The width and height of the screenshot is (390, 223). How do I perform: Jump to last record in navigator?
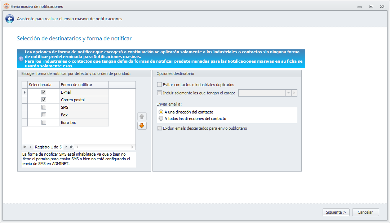(x=72, y=147)
